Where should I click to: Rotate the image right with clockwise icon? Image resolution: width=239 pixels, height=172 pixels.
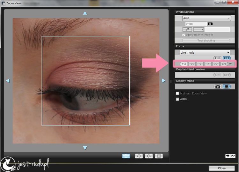[149, 156]
